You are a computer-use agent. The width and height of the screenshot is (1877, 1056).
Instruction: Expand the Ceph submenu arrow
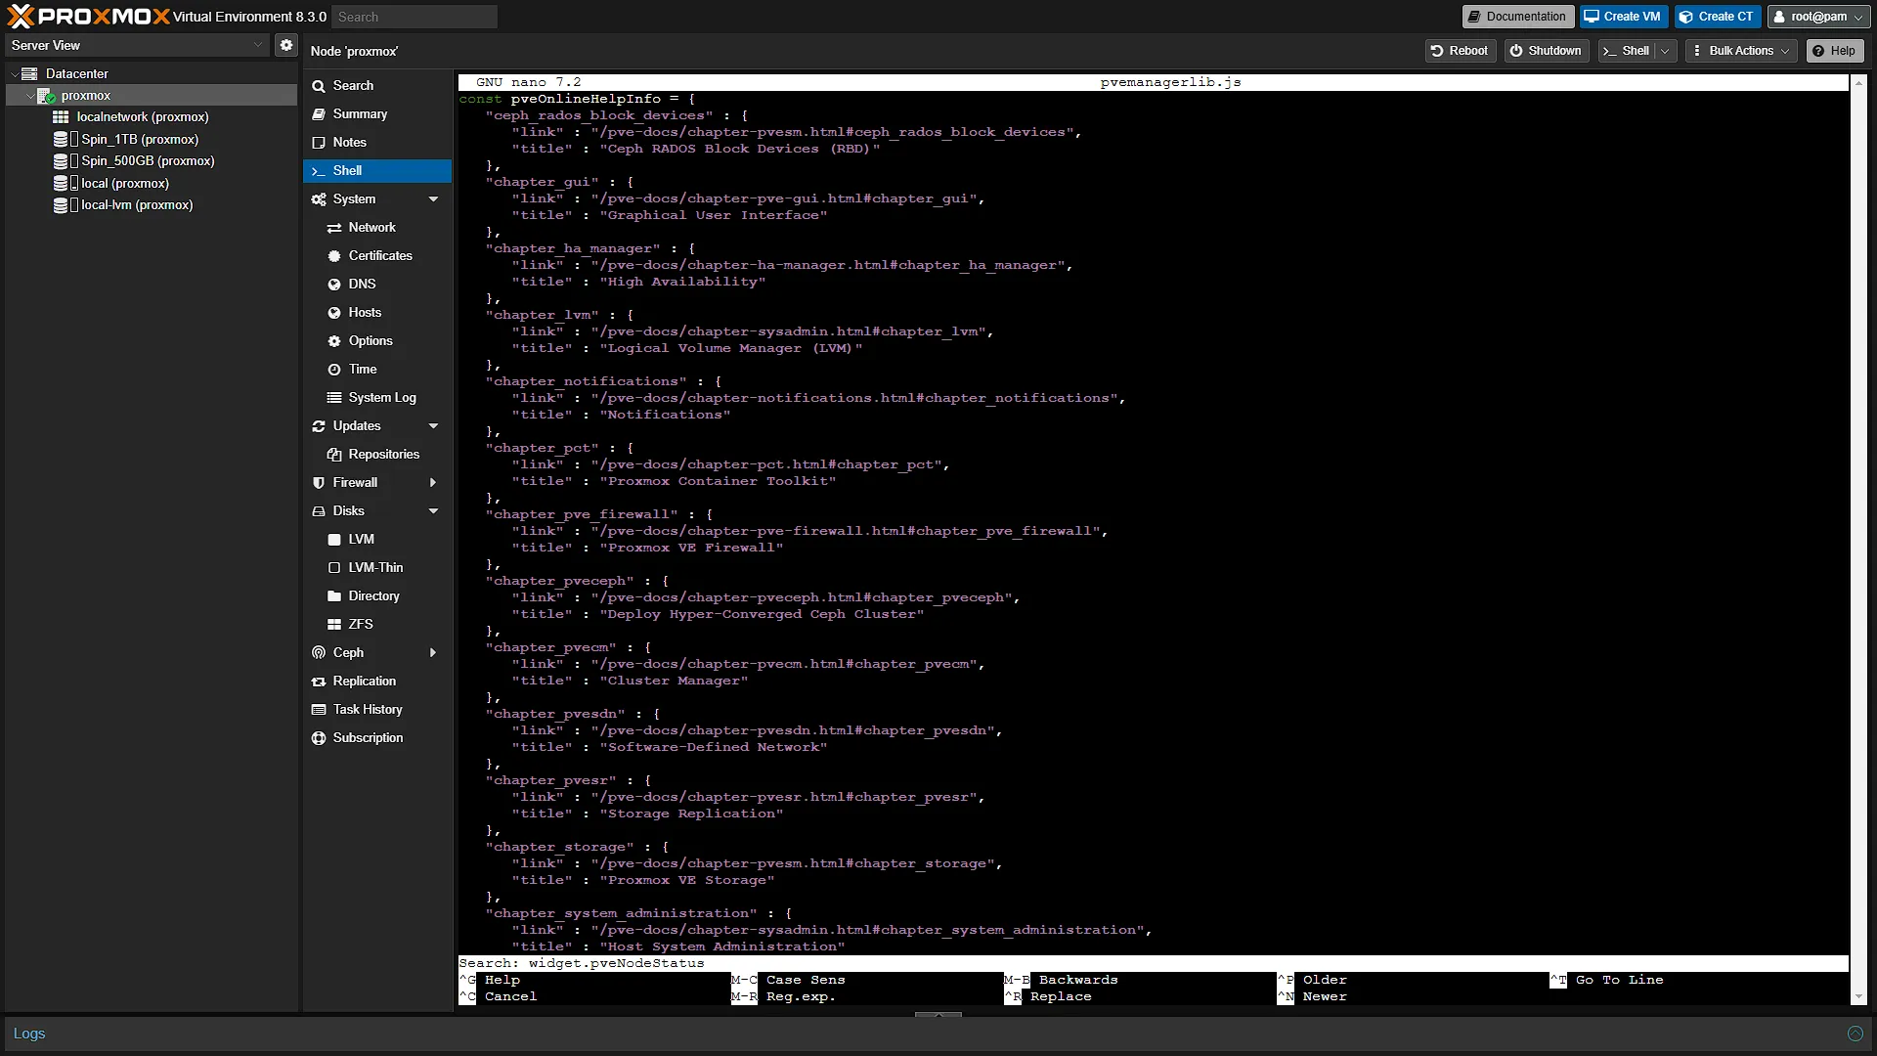(x=433, y=653)
